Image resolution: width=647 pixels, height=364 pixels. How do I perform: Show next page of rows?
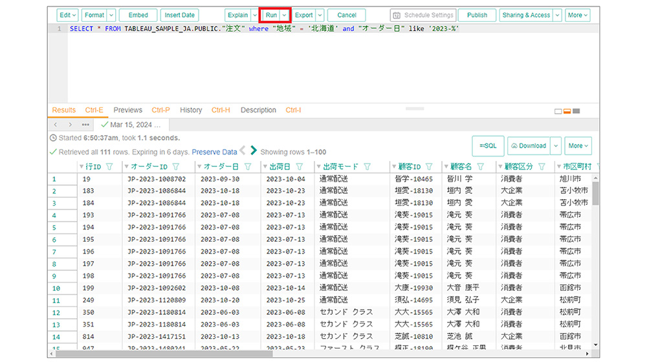tap(254, 151)
